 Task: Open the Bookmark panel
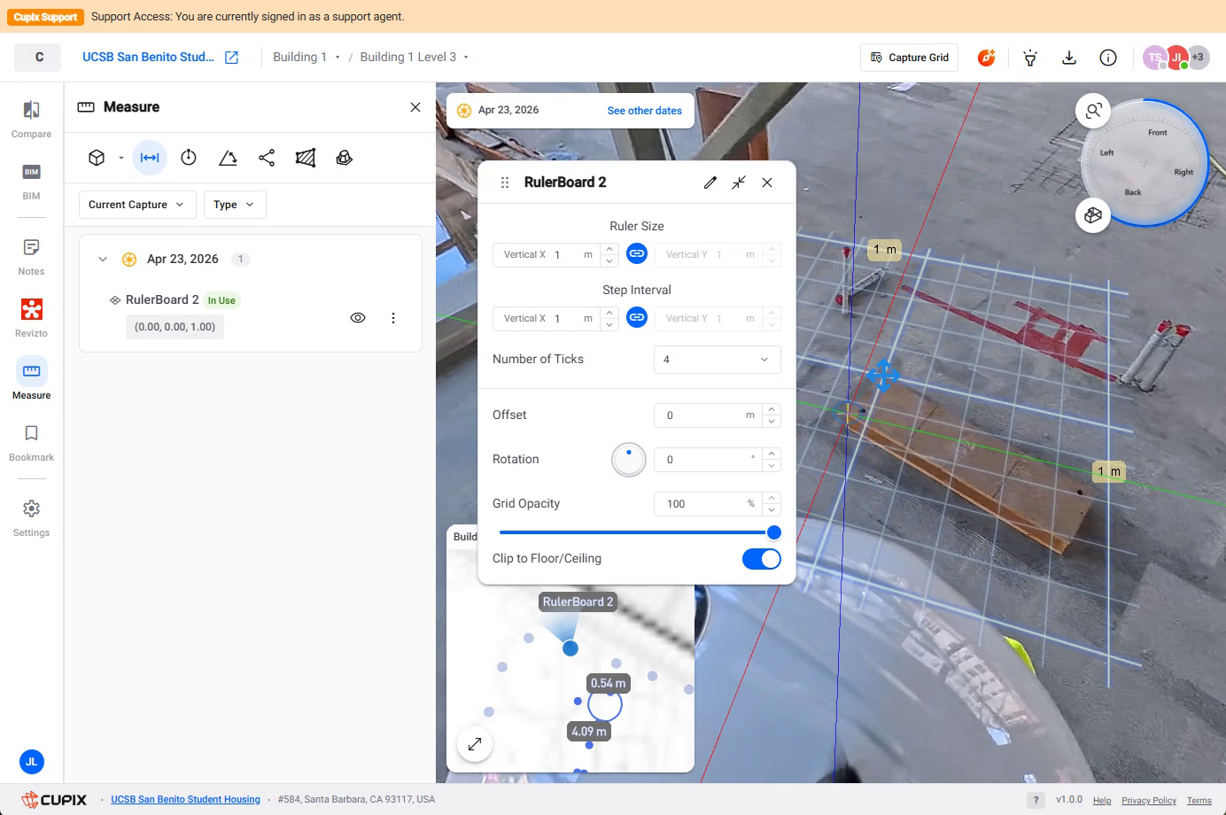point(31,443)
